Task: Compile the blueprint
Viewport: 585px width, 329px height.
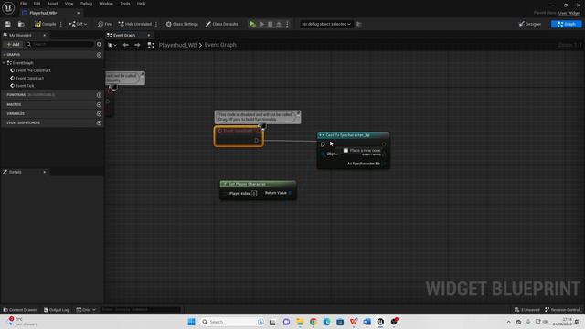Action: tap(45, 24)
